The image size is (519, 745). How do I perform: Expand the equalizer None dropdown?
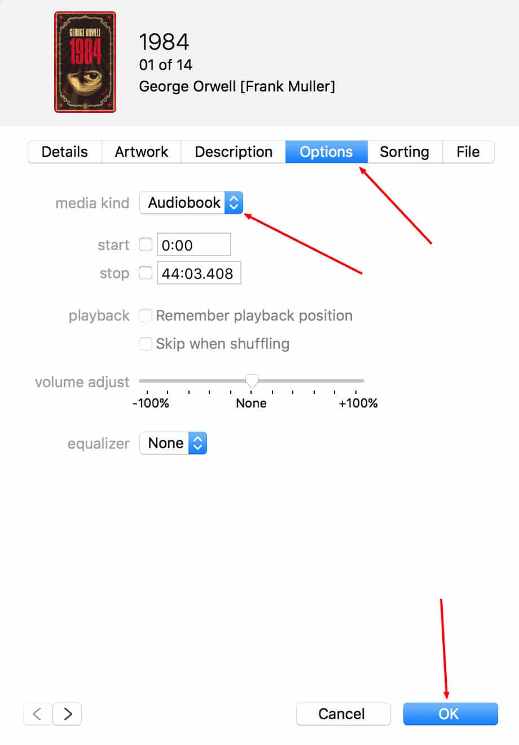tap(173, 443)
